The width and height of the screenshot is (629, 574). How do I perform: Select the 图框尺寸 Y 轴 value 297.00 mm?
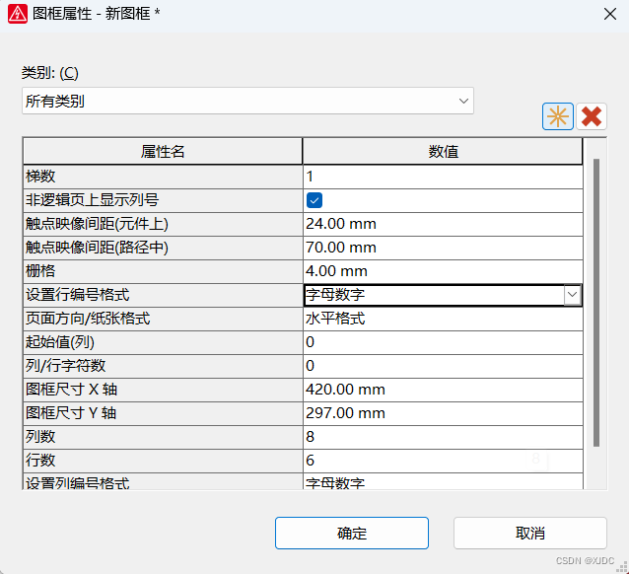(442, 413)
